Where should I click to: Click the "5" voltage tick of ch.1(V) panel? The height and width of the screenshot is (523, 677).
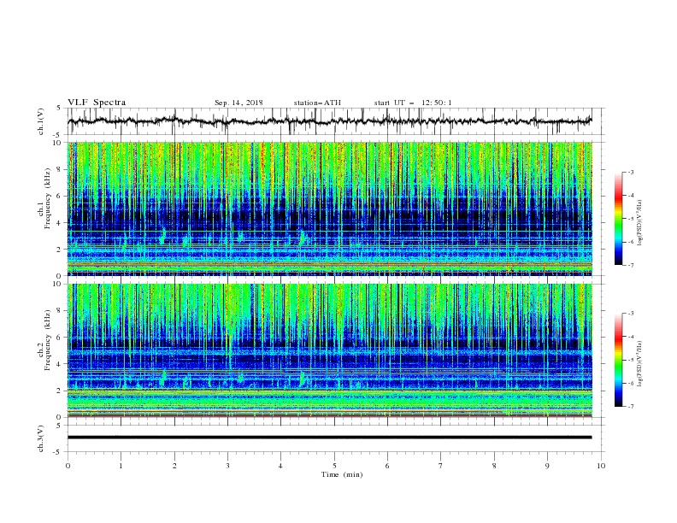[60, 108]
